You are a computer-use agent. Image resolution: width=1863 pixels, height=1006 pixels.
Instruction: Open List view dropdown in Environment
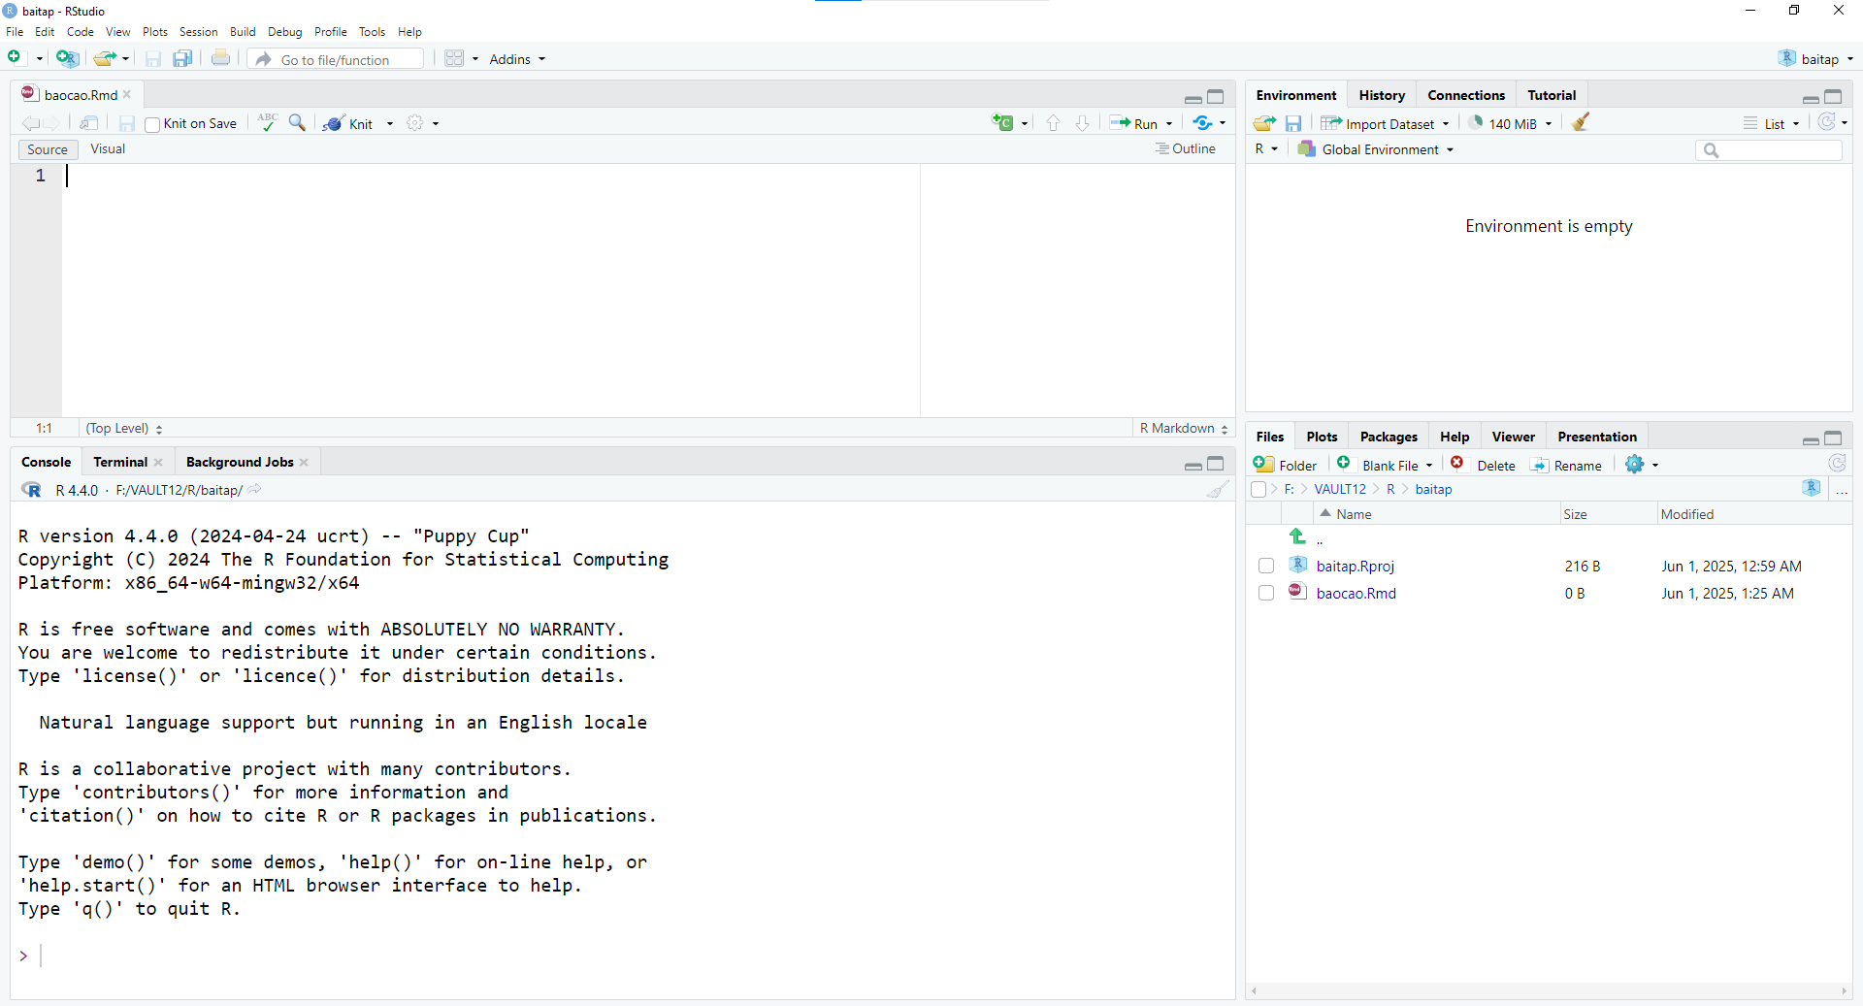(x=1772, y=123)
